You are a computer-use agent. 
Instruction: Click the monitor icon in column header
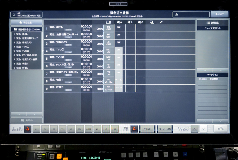point(152,22)
